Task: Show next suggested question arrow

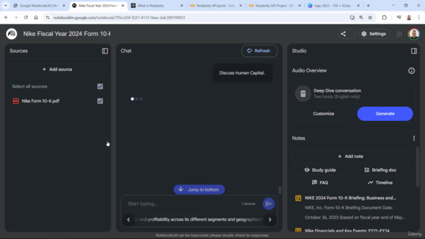Action: pos(270,220)
